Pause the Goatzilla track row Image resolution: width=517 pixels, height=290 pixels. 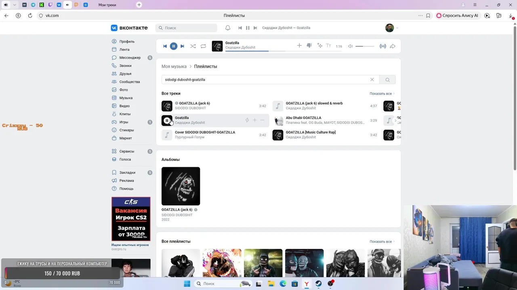point(167,120)
